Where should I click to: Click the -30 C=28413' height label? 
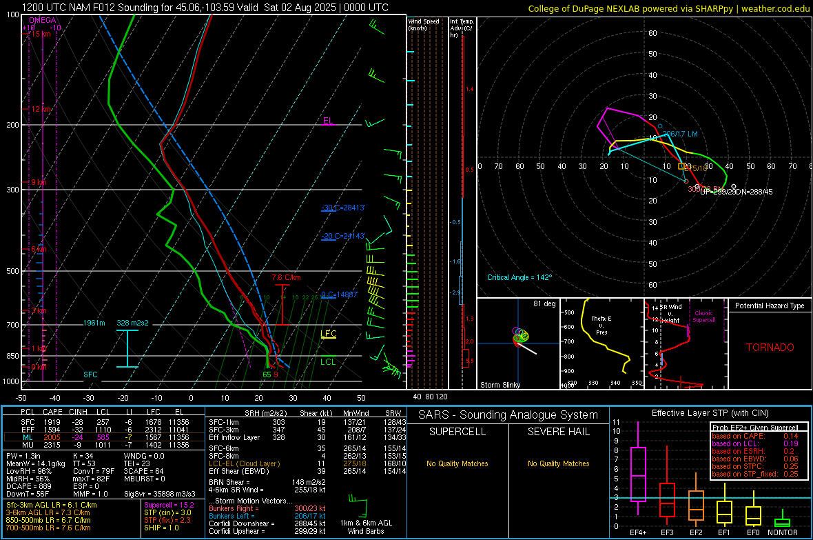(343, 208)
